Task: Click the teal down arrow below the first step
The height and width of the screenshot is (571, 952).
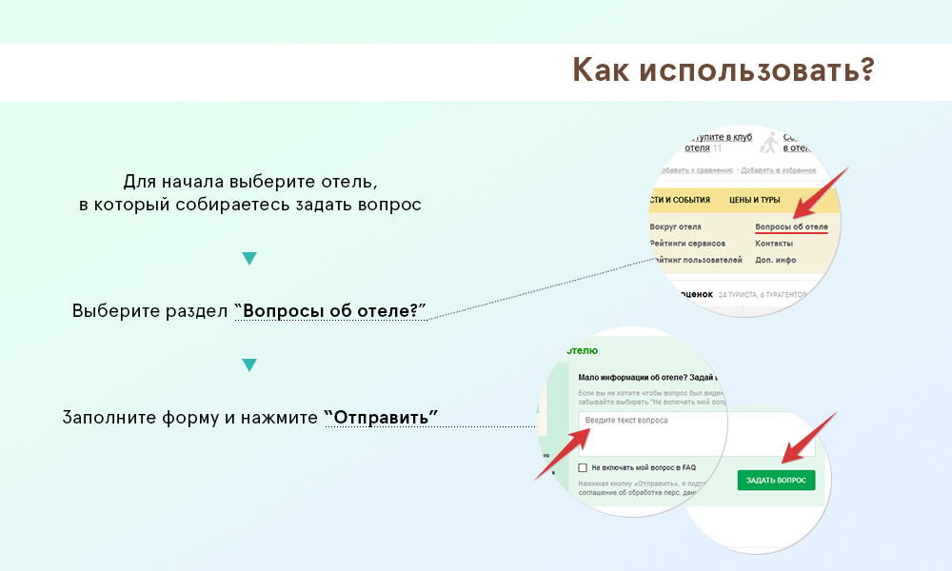Action: (249, 259)
